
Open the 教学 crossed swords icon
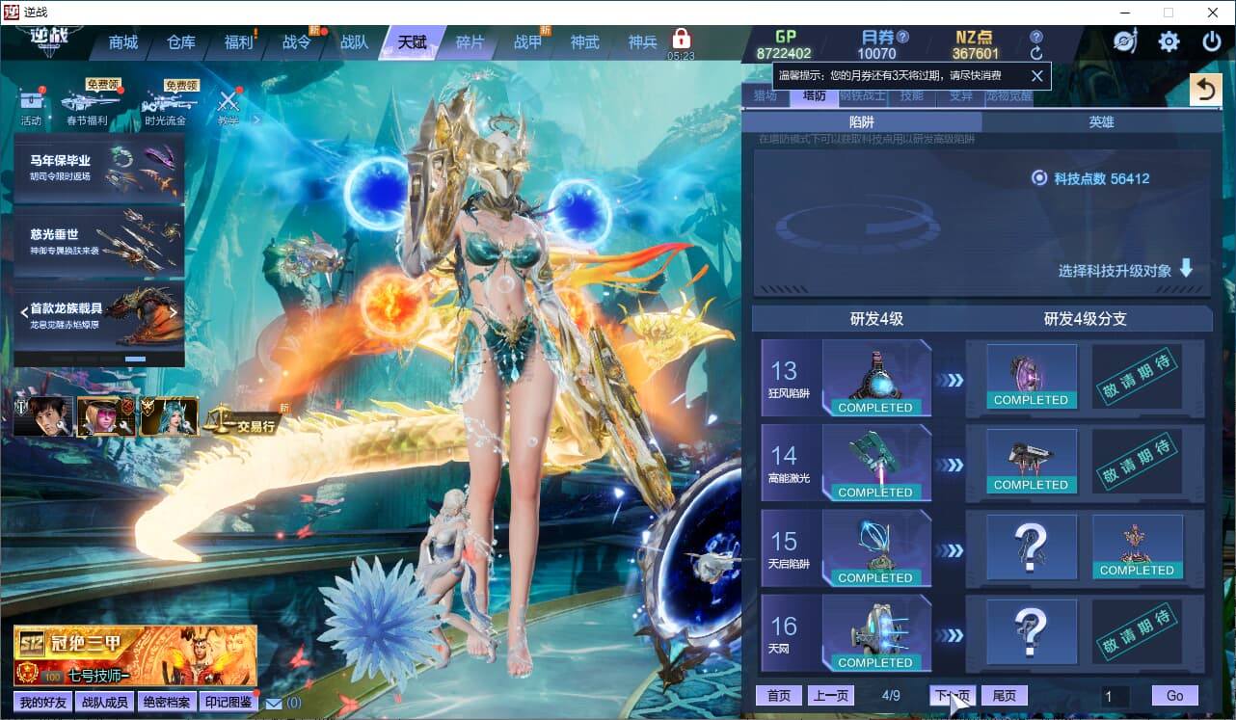228,100
